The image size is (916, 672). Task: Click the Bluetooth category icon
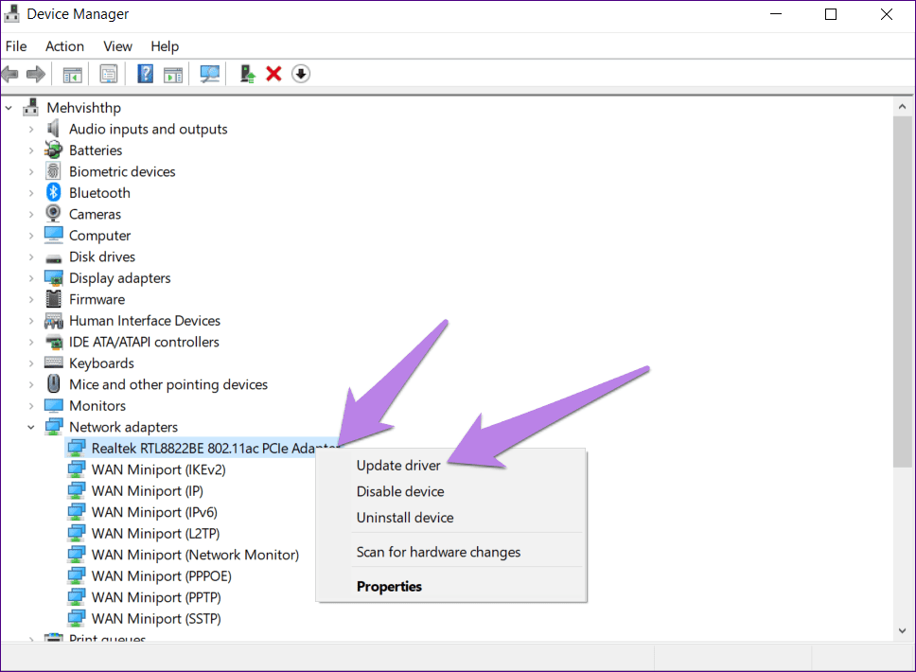54,192
